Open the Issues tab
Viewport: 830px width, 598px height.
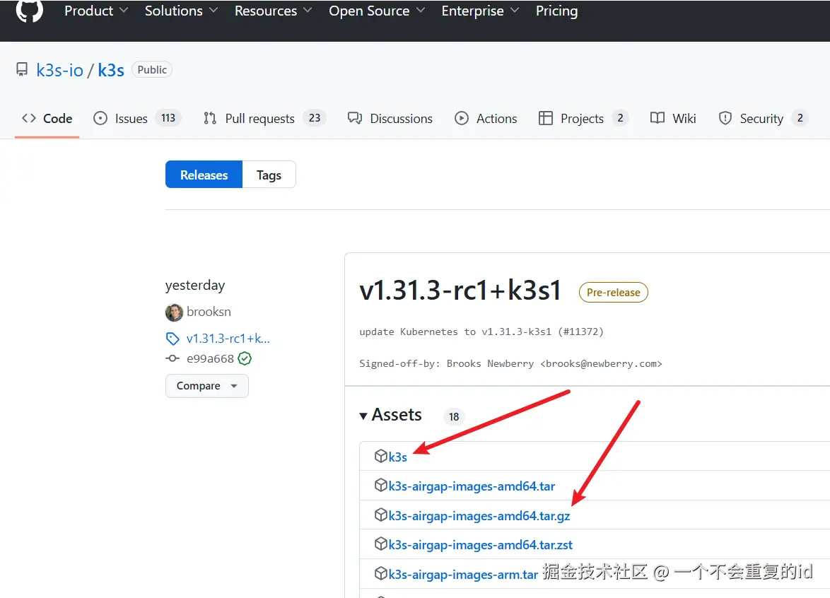click(137, 119)
